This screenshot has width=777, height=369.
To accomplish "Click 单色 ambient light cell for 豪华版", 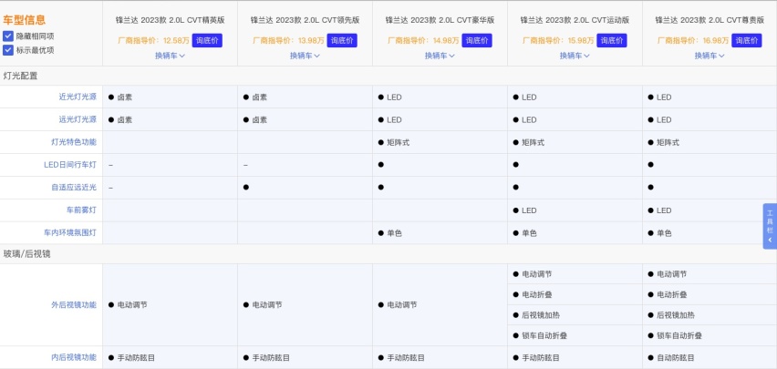I will (395, 233).
